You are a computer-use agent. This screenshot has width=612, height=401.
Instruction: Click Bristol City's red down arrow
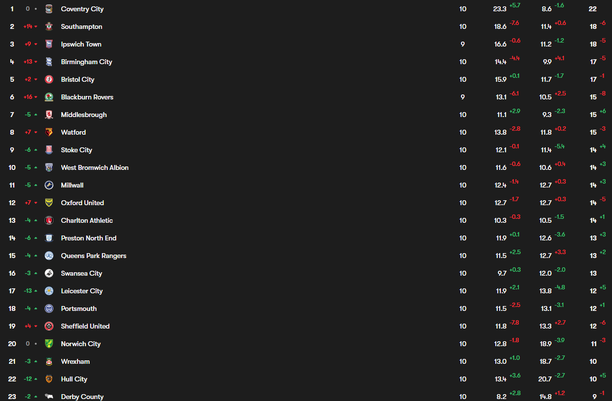(36, 79)
